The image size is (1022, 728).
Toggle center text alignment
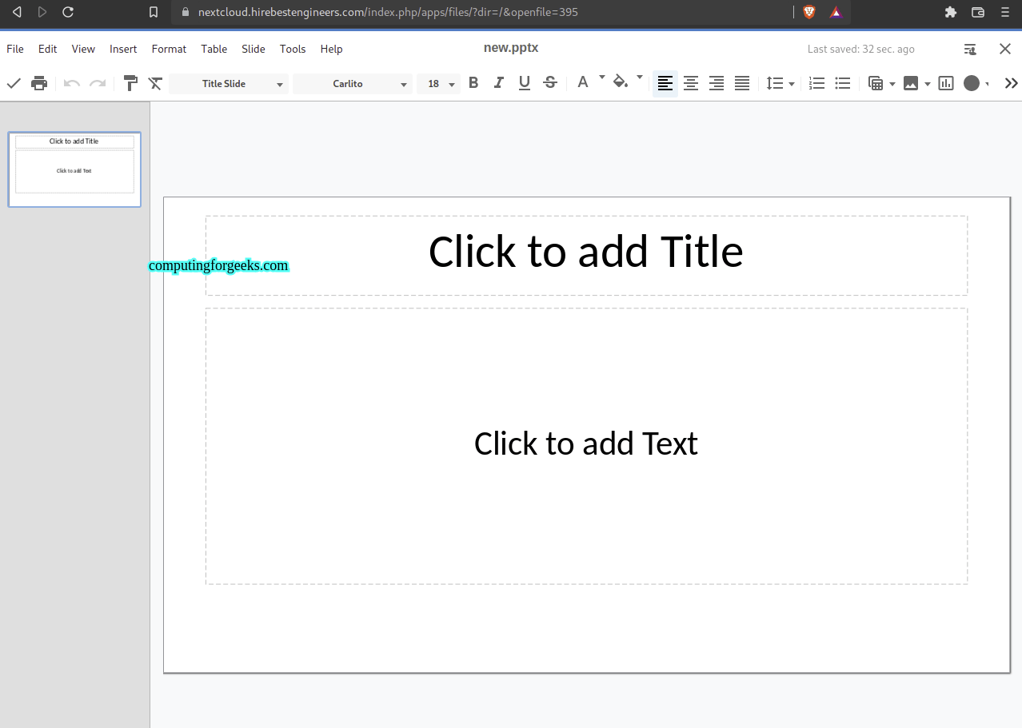tap(690, 83)
